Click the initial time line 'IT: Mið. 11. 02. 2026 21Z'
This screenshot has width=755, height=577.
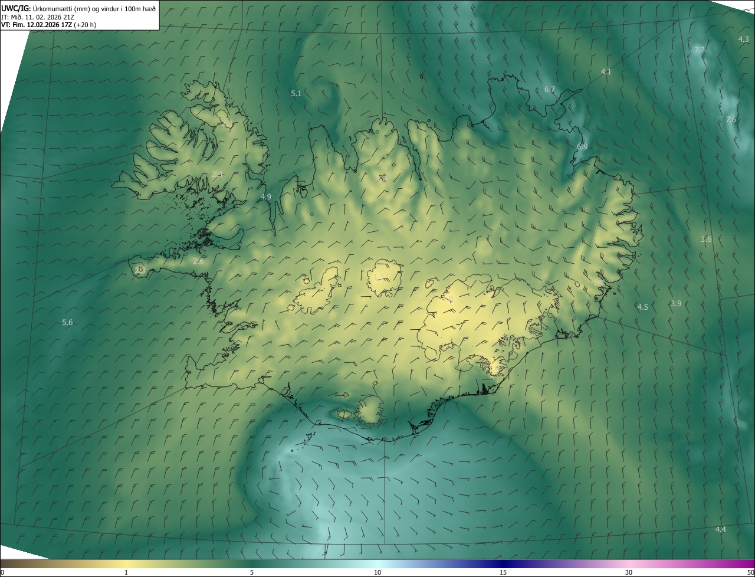point(38,17)
